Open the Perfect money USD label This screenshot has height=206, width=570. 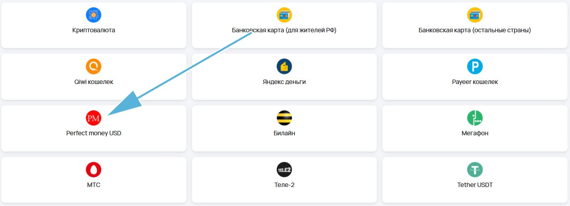tap(94, 133)
